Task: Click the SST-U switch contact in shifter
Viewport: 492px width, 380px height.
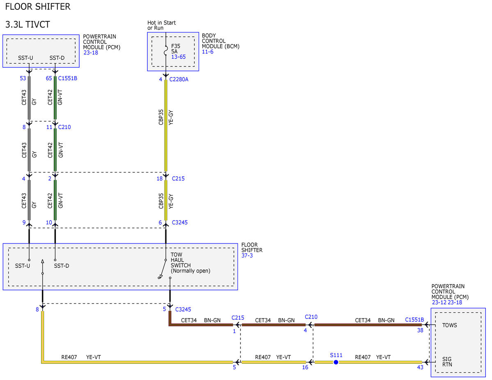Action: (29, 260)
